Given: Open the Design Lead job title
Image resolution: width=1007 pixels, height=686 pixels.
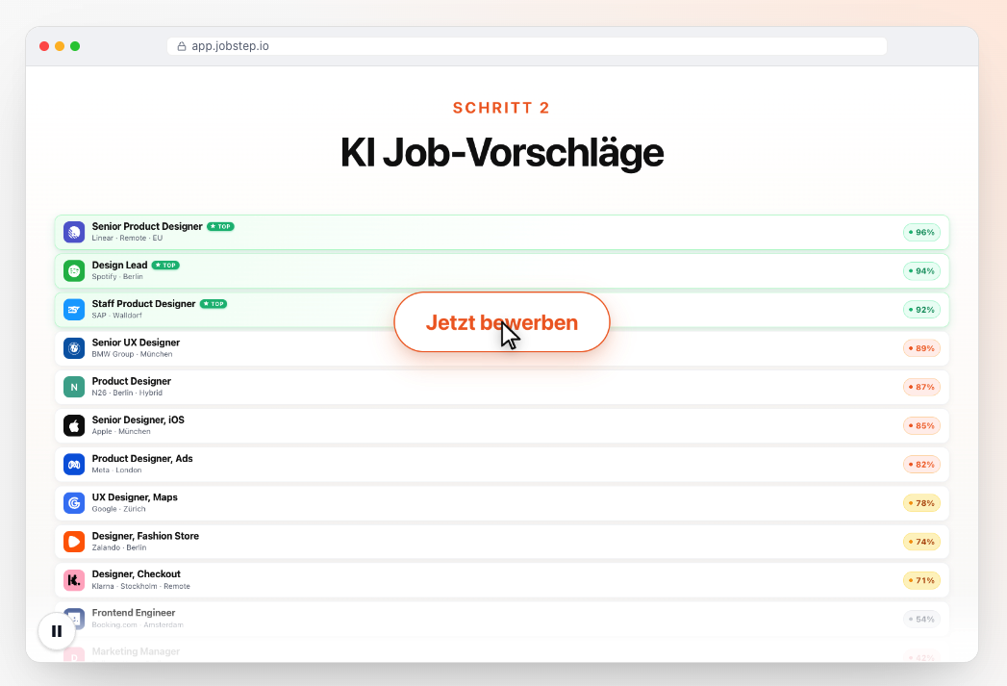Looking at the screenshot, I should point(119,265).
